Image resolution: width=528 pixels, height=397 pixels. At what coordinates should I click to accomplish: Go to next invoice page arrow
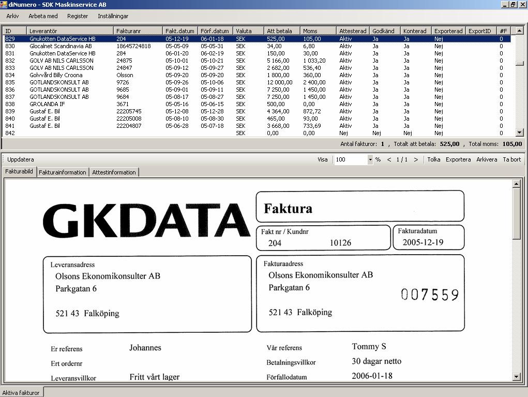pyautogui.click(x=416, y=160)
